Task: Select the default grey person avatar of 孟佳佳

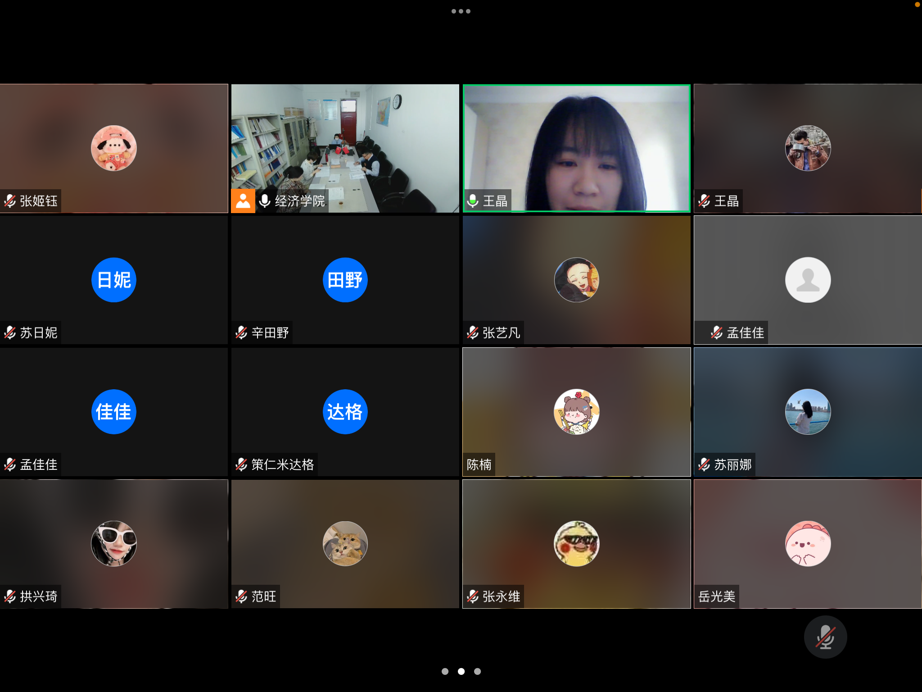Action: 808,280
